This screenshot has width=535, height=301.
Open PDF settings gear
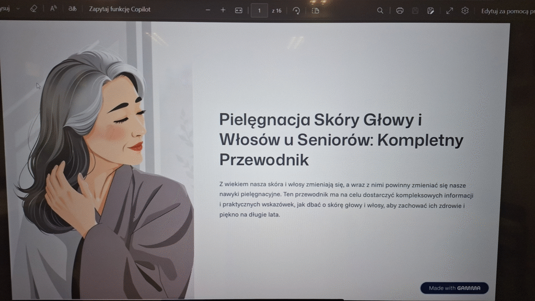(x=465, y=10)
